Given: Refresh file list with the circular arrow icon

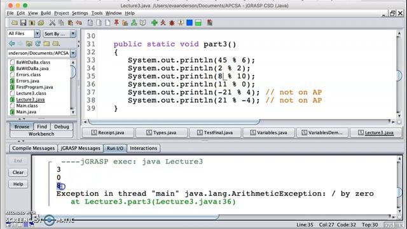Looking at the screenshot, I should (x=38, y=43).
